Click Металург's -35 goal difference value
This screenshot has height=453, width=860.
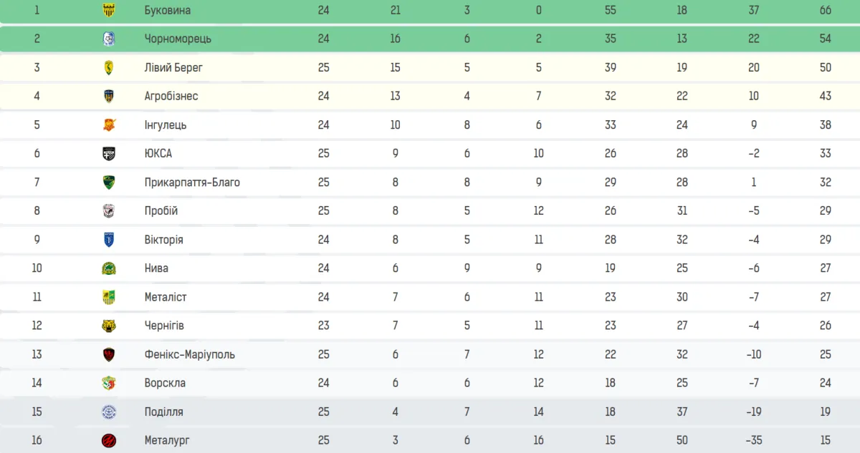[753, 440]
